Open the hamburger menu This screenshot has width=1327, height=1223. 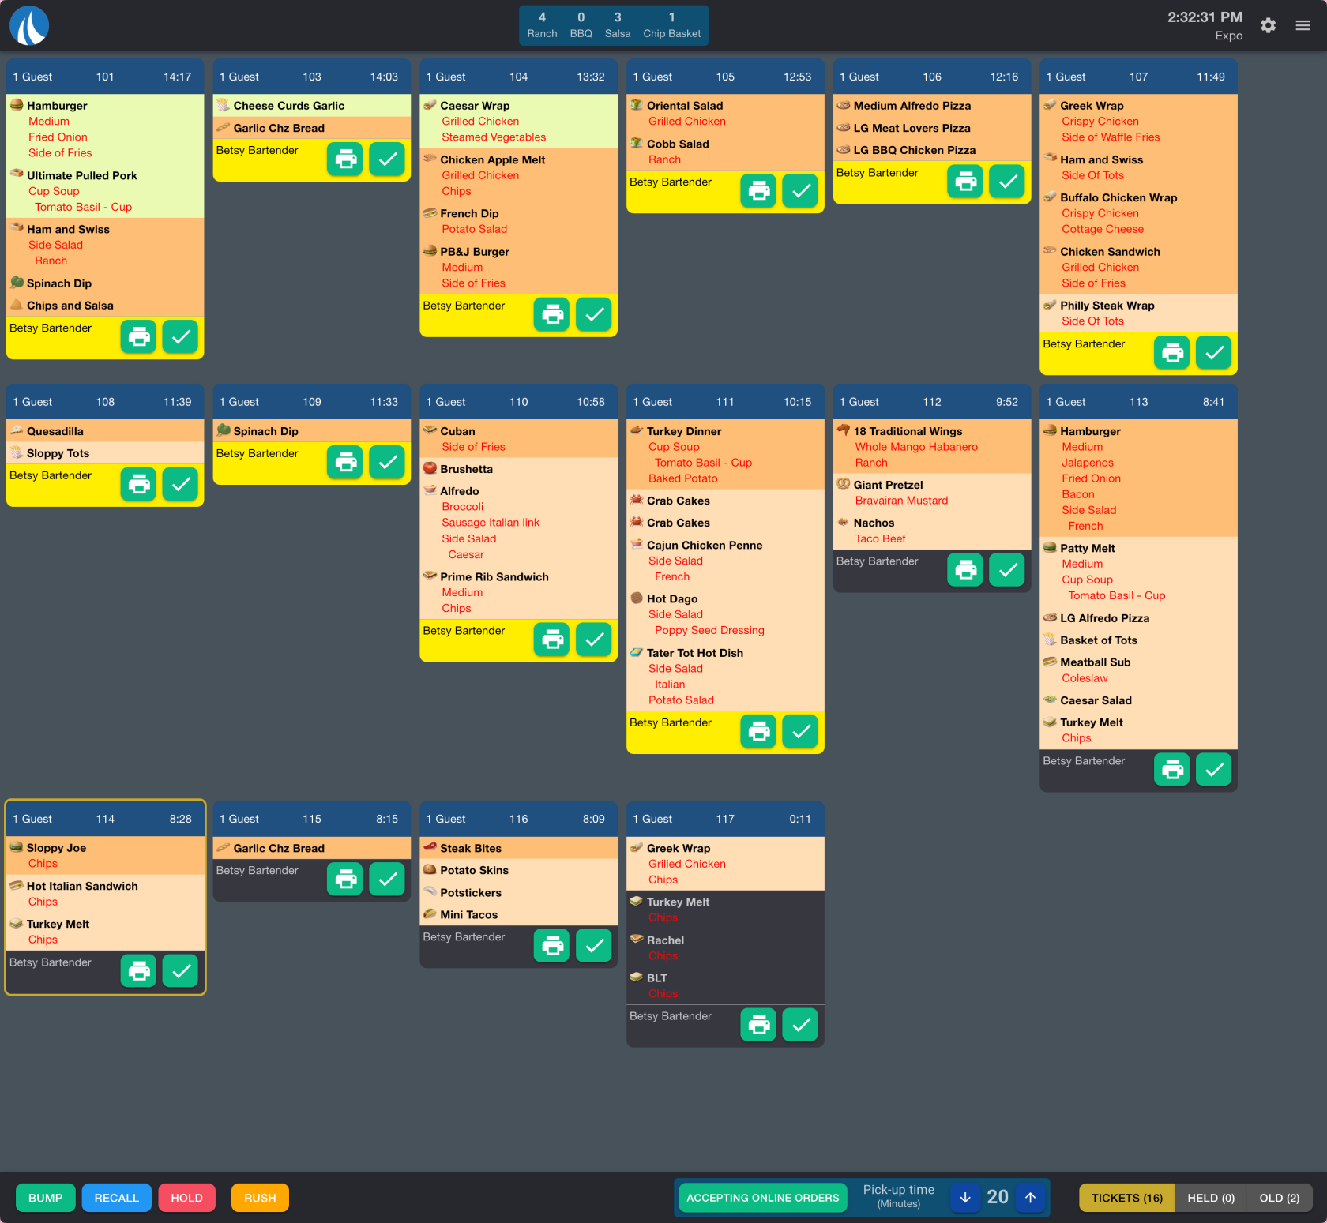tap(1303, 25)
